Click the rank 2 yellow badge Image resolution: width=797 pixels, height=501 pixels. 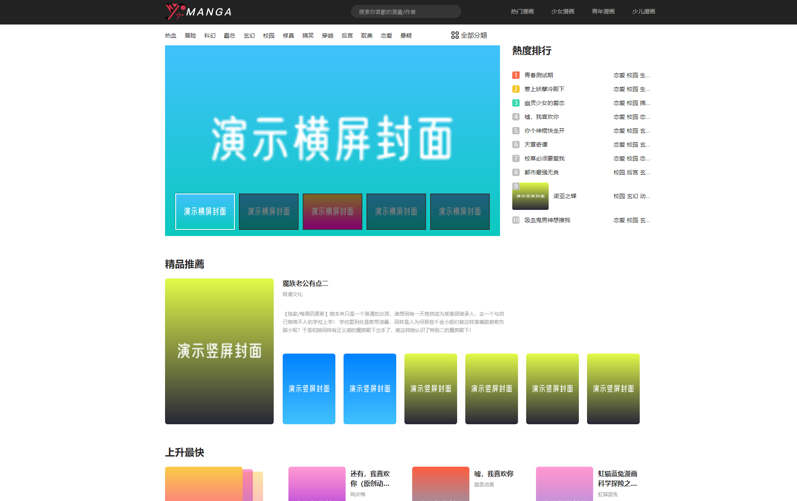click(516, 89)
